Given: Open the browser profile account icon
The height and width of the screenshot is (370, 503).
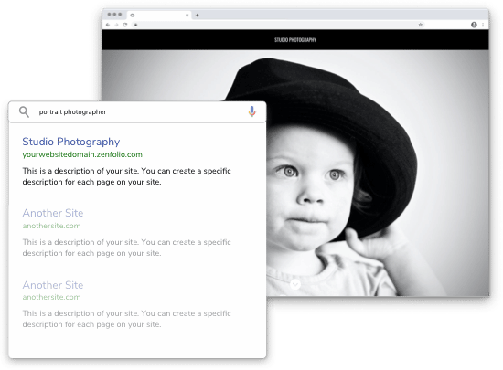Looking at the screenshot, I should 474,25.
